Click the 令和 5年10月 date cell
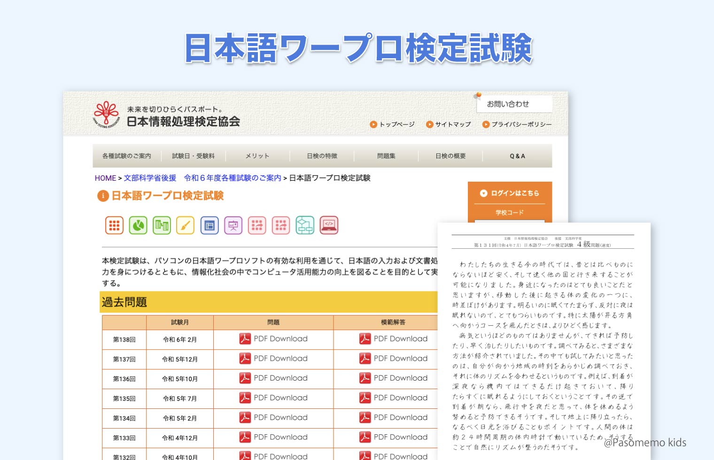 180,379
